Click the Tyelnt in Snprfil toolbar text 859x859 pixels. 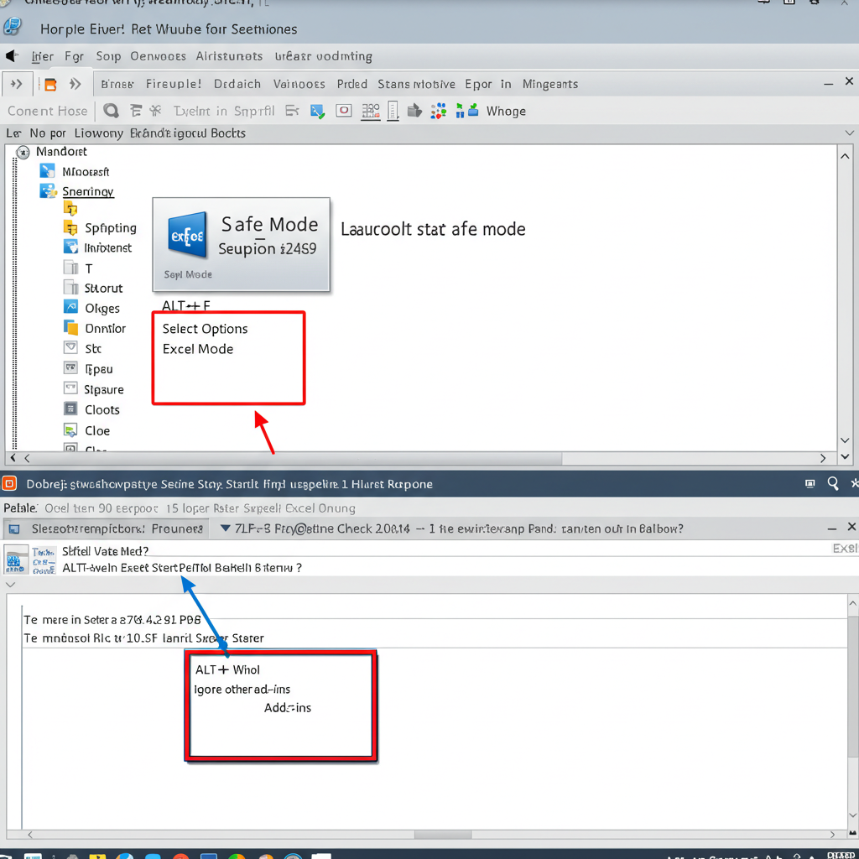224,112
